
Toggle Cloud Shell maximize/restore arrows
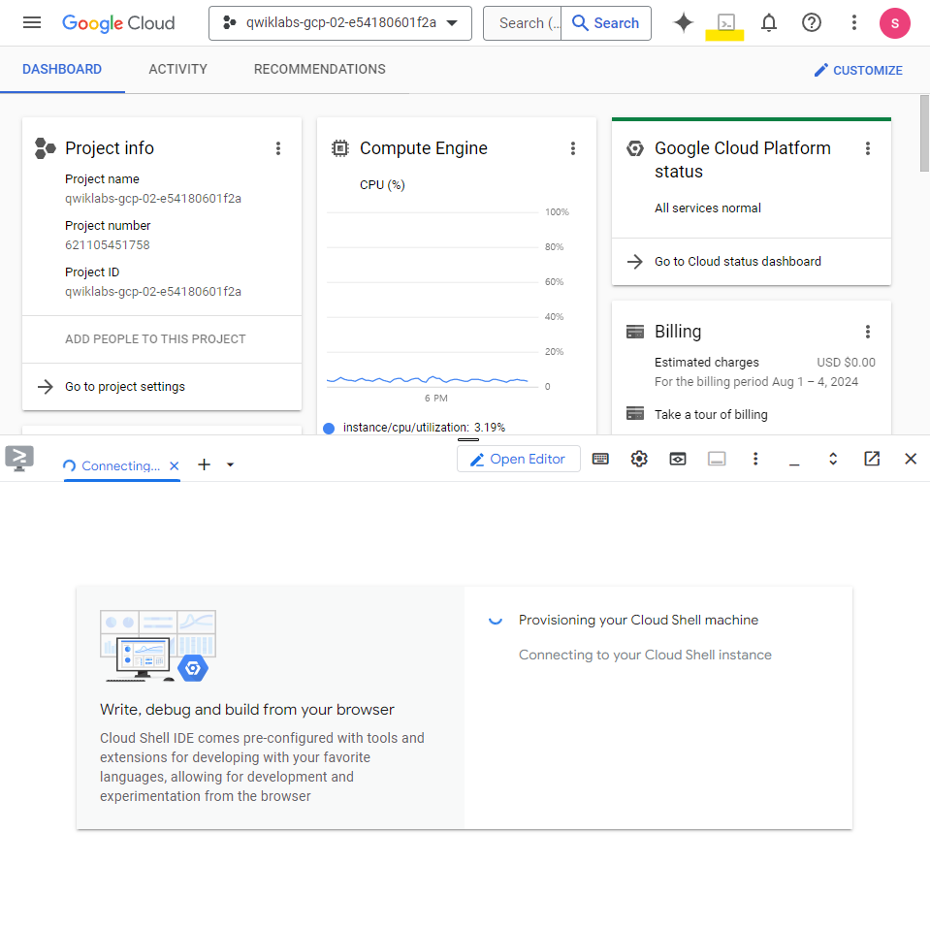833,459
